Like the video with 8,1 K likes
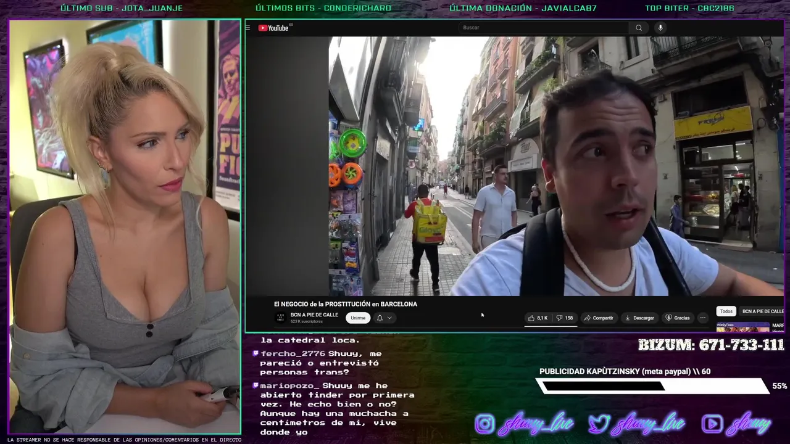This screenshot has height=444, width=790. pyautogui.click(x=538, y=318)
